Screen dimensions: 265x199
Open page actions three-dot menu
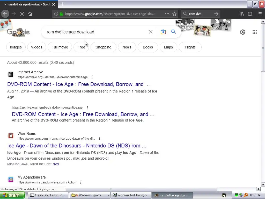167,14
